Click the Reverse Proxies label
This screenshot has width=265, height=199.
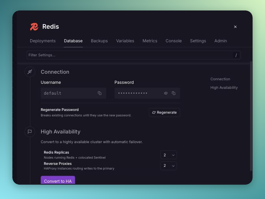58,164
